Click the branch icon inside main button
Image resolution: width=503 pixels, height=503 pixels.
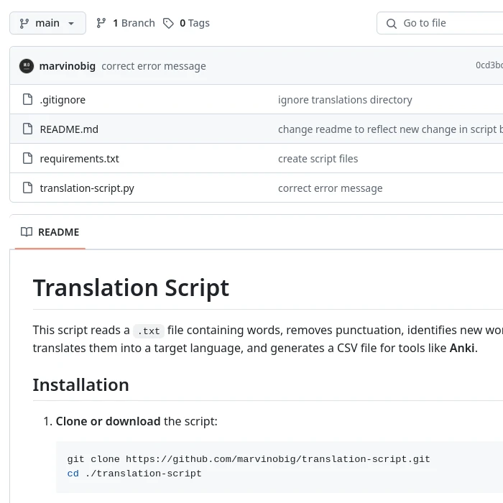click(24, 23)
